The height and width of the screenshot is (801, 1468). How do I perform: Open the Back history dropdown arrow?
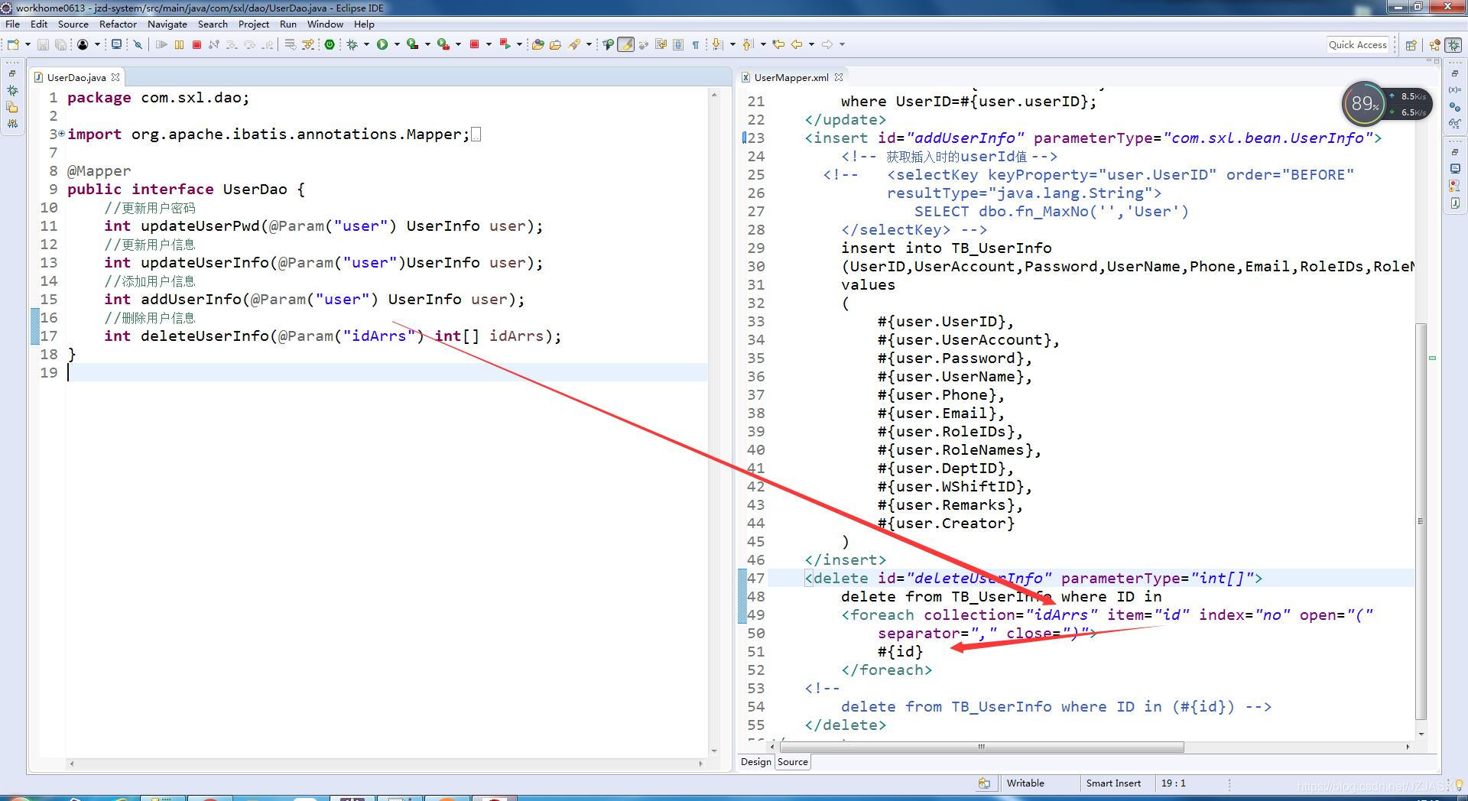[811, 44]
